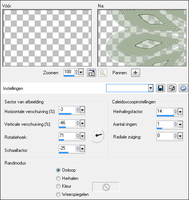The width and height of the screenshot is (189, 200).
Task: Expand the Herhalingsfactor slider dropdown
Action: (180, 112)
